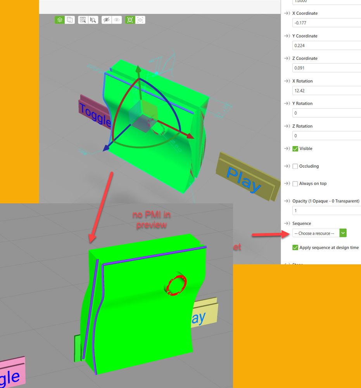Enable Always on top checkbox

(295, 184)
